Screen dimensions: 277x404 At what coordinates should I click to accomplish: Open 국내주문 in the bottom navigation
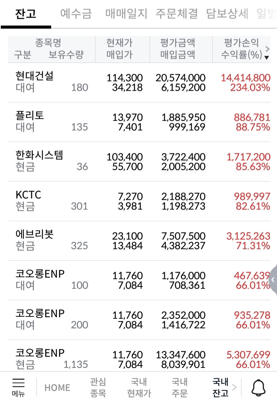click(x=180, y=387)
